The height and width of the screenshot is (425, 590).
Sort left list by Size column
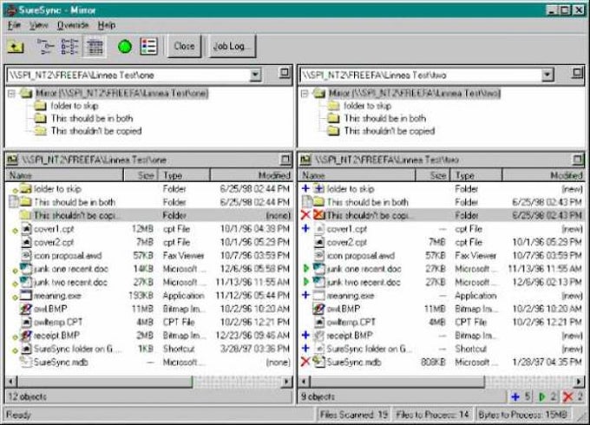click(140, 175)
